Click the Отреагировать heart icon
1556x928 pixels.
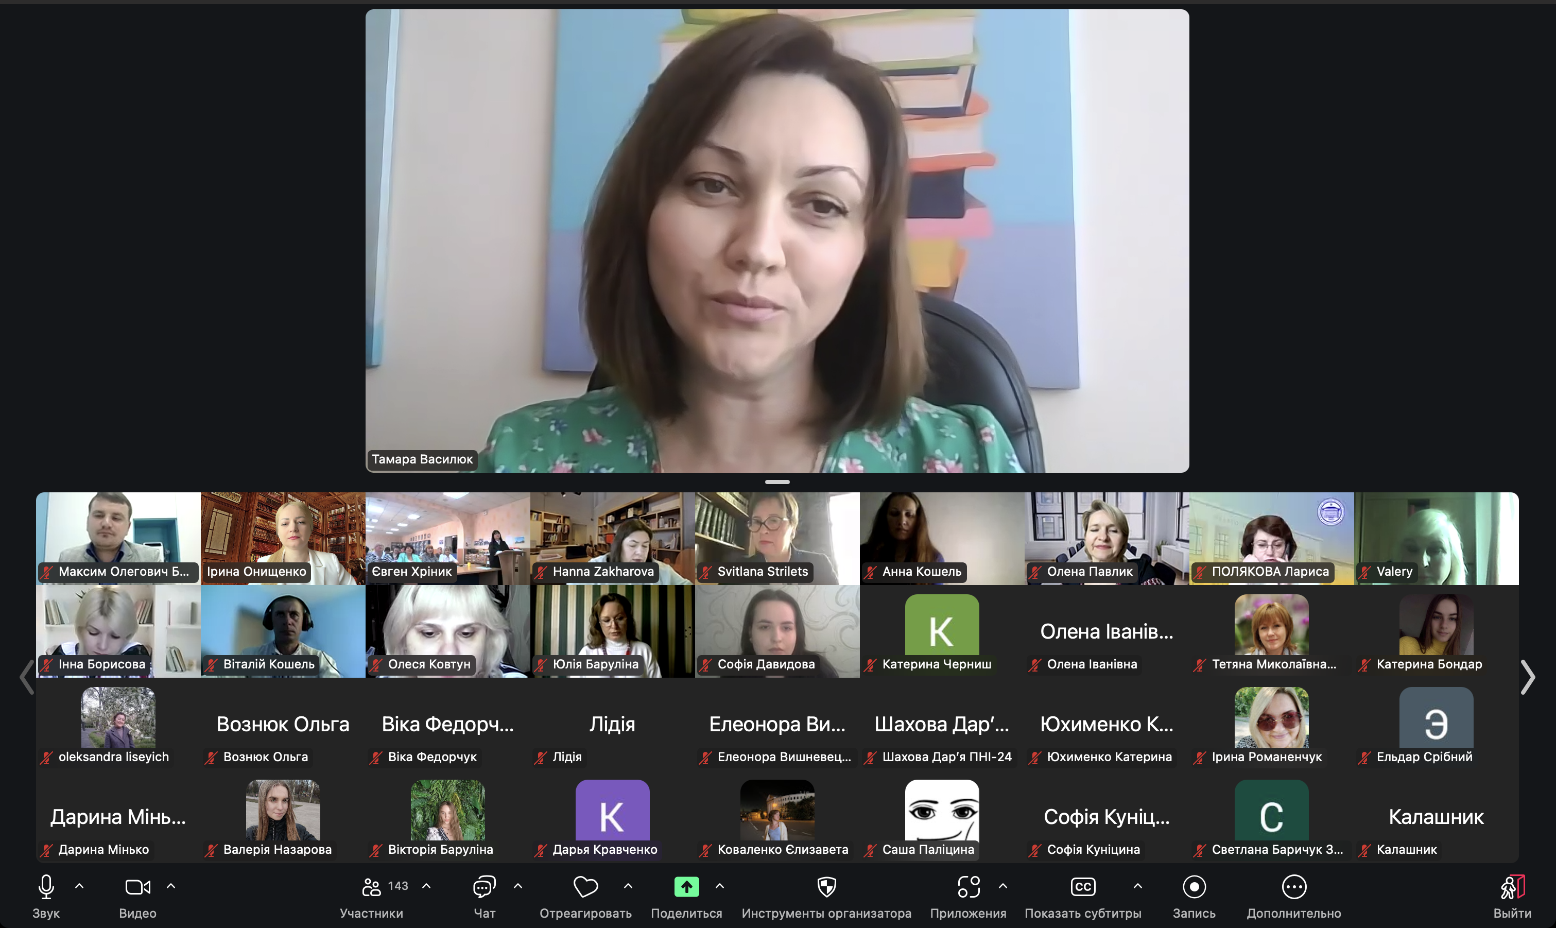pos(585,886)
